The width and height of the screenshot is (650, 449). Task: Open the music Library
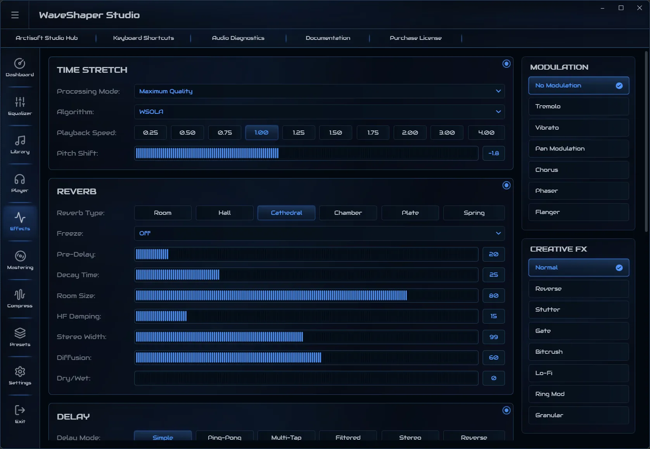(x=20, y=144)
